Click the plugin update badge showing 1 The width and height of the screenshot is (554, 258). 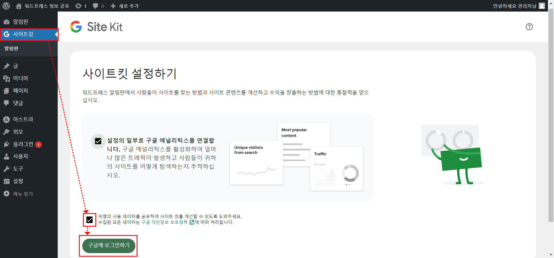click(39, 145)
